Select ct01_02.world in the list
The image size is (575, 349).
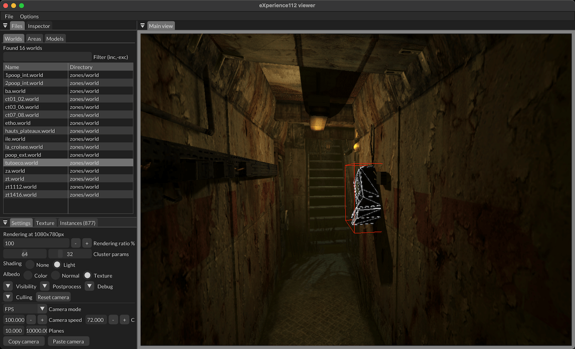[68, 99]
